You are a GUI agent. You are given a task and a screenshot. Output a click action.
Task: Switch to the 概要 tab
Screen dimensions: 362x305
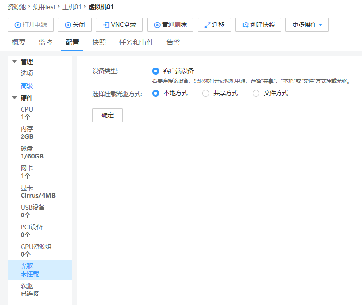(x=19, y=42)
